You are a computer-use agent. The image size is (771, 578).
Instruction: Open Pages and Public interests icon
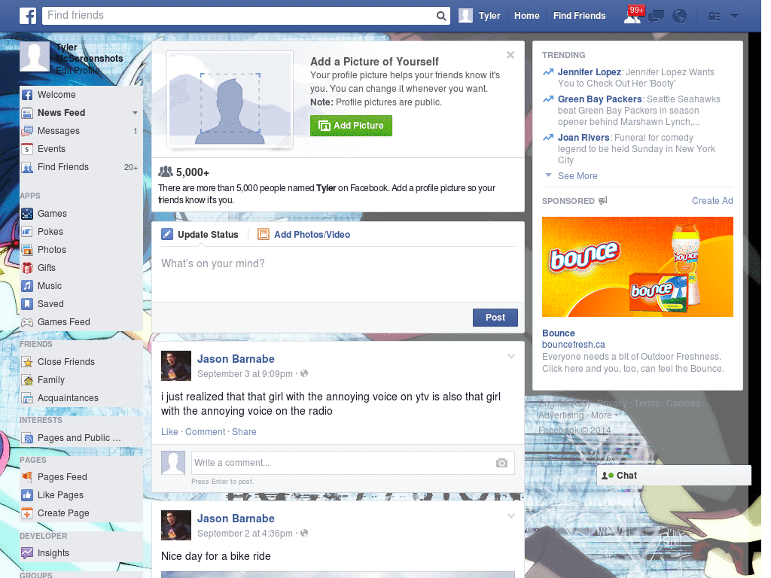(28, 438)
